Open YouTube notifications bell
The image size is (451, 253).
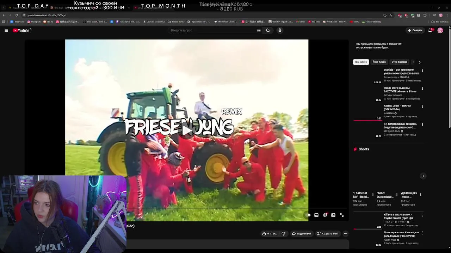[x=430, y=31]
